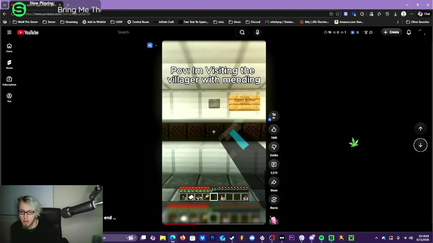The width and height of the screenshot is (433, 243).
Task: Click the clock counter showing 19
Action: click(327, 32)
